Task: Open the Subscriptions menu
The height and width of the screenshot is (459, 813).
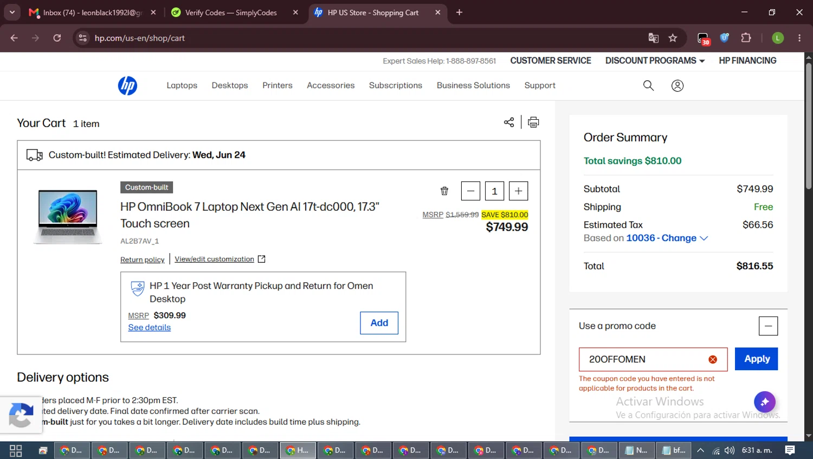Action: [396, 86]
